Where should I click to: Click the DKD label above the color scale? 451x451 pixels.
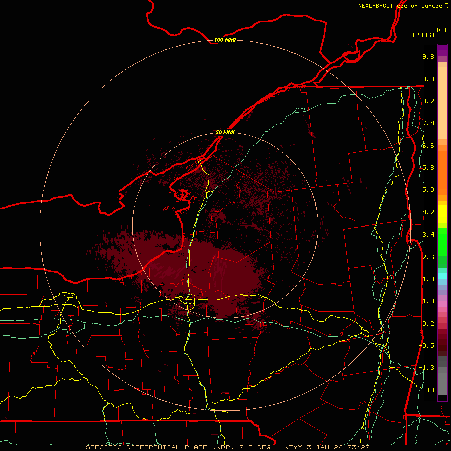coord(440,30)
